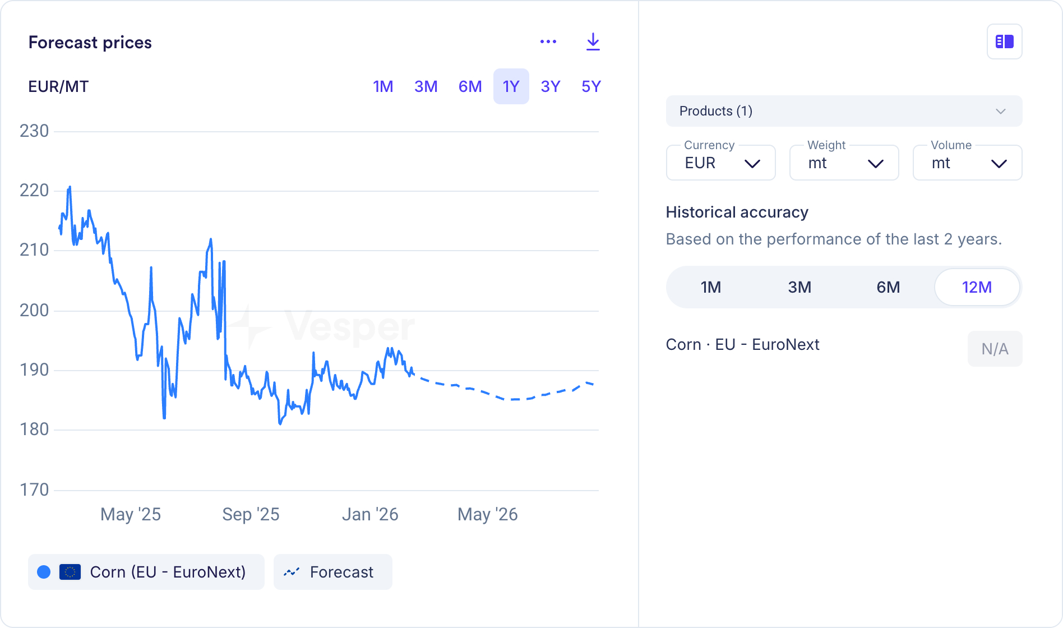Click the download chart icon
This screenshot has width=1063, height=628.
tap(593, 42)
